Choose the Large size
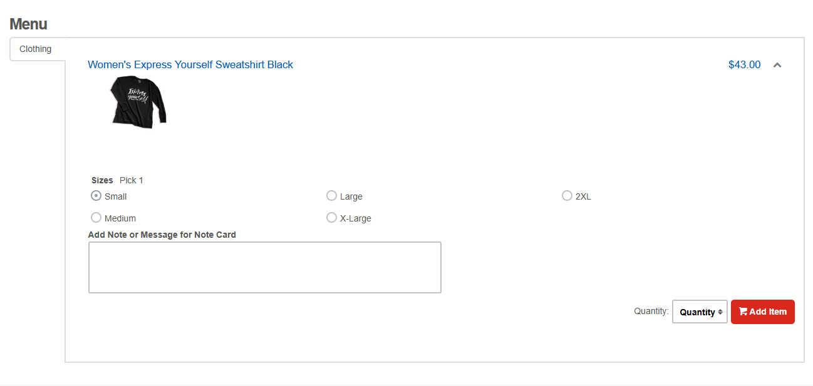Image resolution: width=813 pixels, height=386 pixels. pyautogui.click(x=331, y=195)
